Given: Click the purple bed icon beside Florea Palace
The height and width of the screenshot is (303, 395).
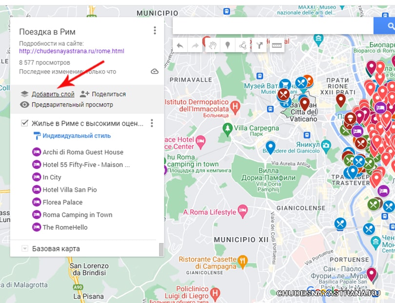Looking at the screenshot, I should (x=37, y=202).
